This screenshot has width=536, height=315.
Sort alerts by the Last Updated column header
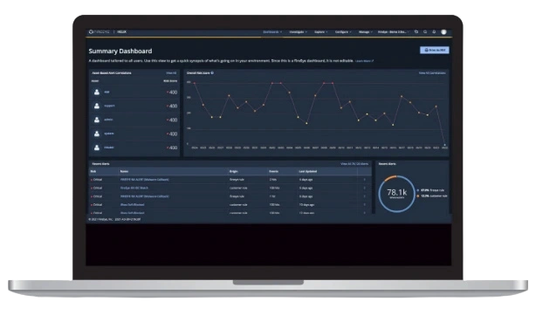point(308,172)
